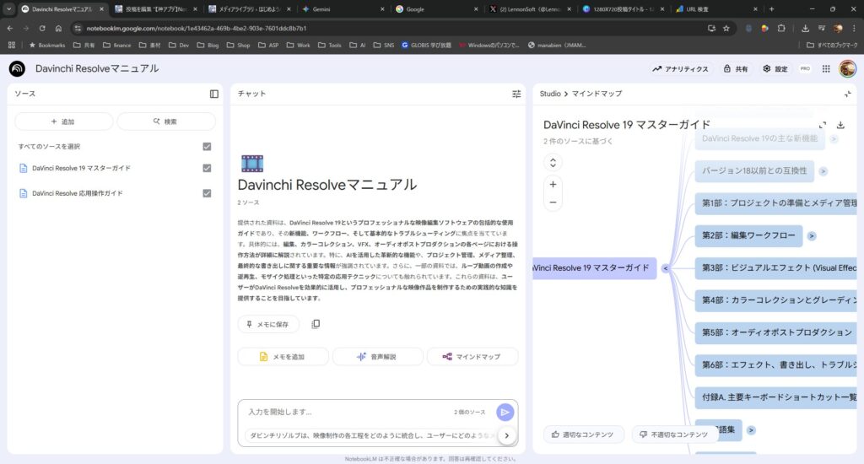The height and width of the screenshot is (464, 864).
Task: Open the Blog bookmarks folder
Action: click(208, 46)
